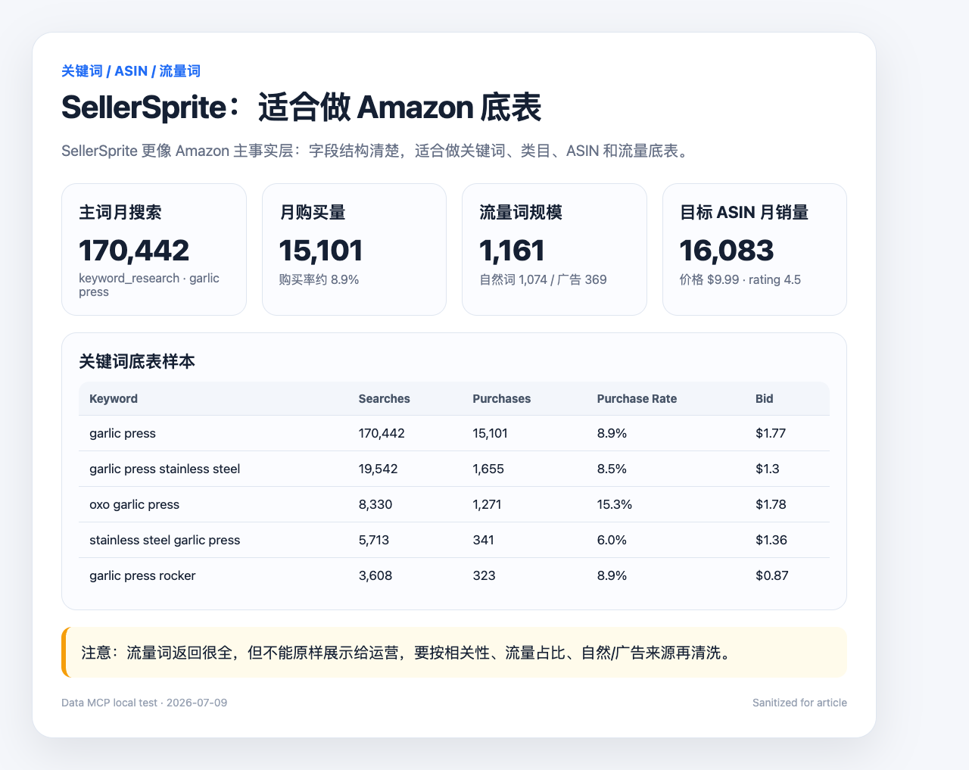This screenshot has width=969, height=770.
Task: Click the 15,101 value in the 月购买量 card
Action: [x=321, y=251]
